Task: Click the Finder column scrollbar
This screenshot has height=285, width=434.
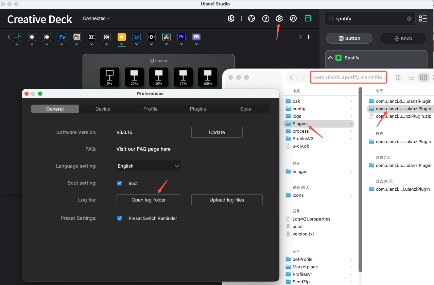Action: point(360,180)
